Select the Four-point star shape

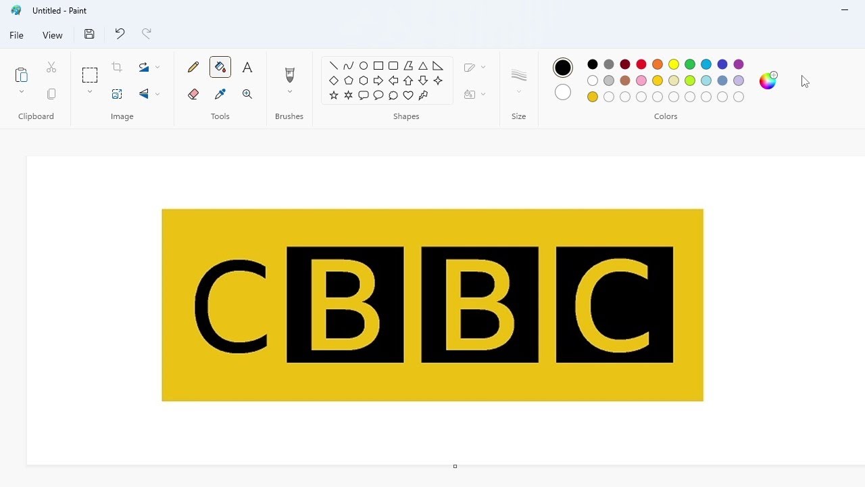tap(438, 80)
